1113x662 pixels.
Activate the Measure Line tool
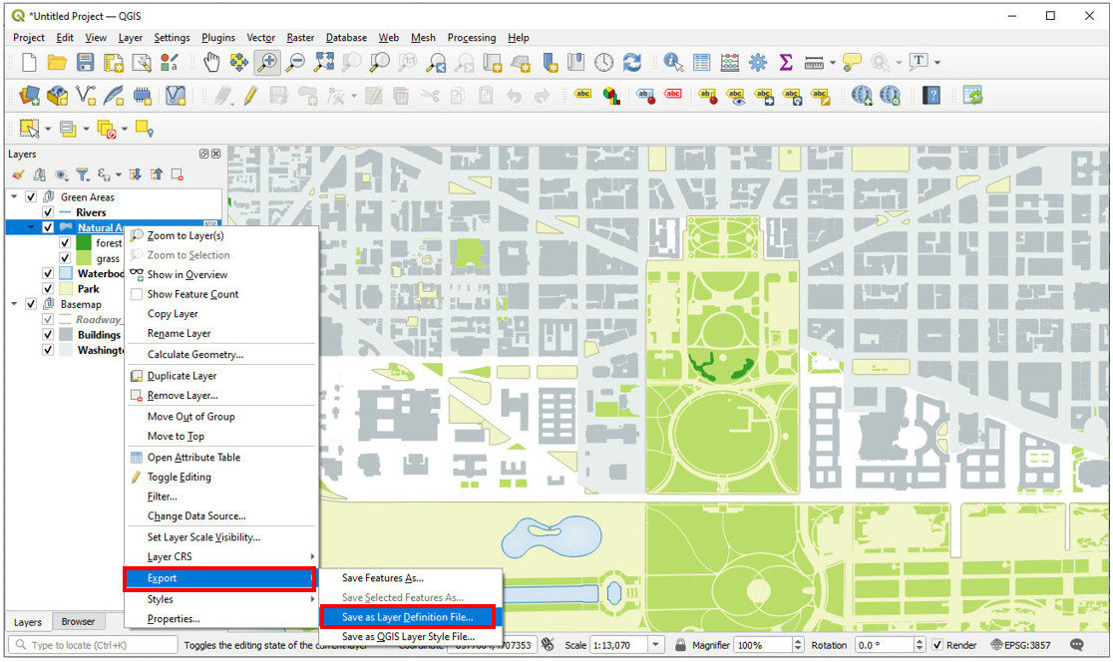coord(813,62)
